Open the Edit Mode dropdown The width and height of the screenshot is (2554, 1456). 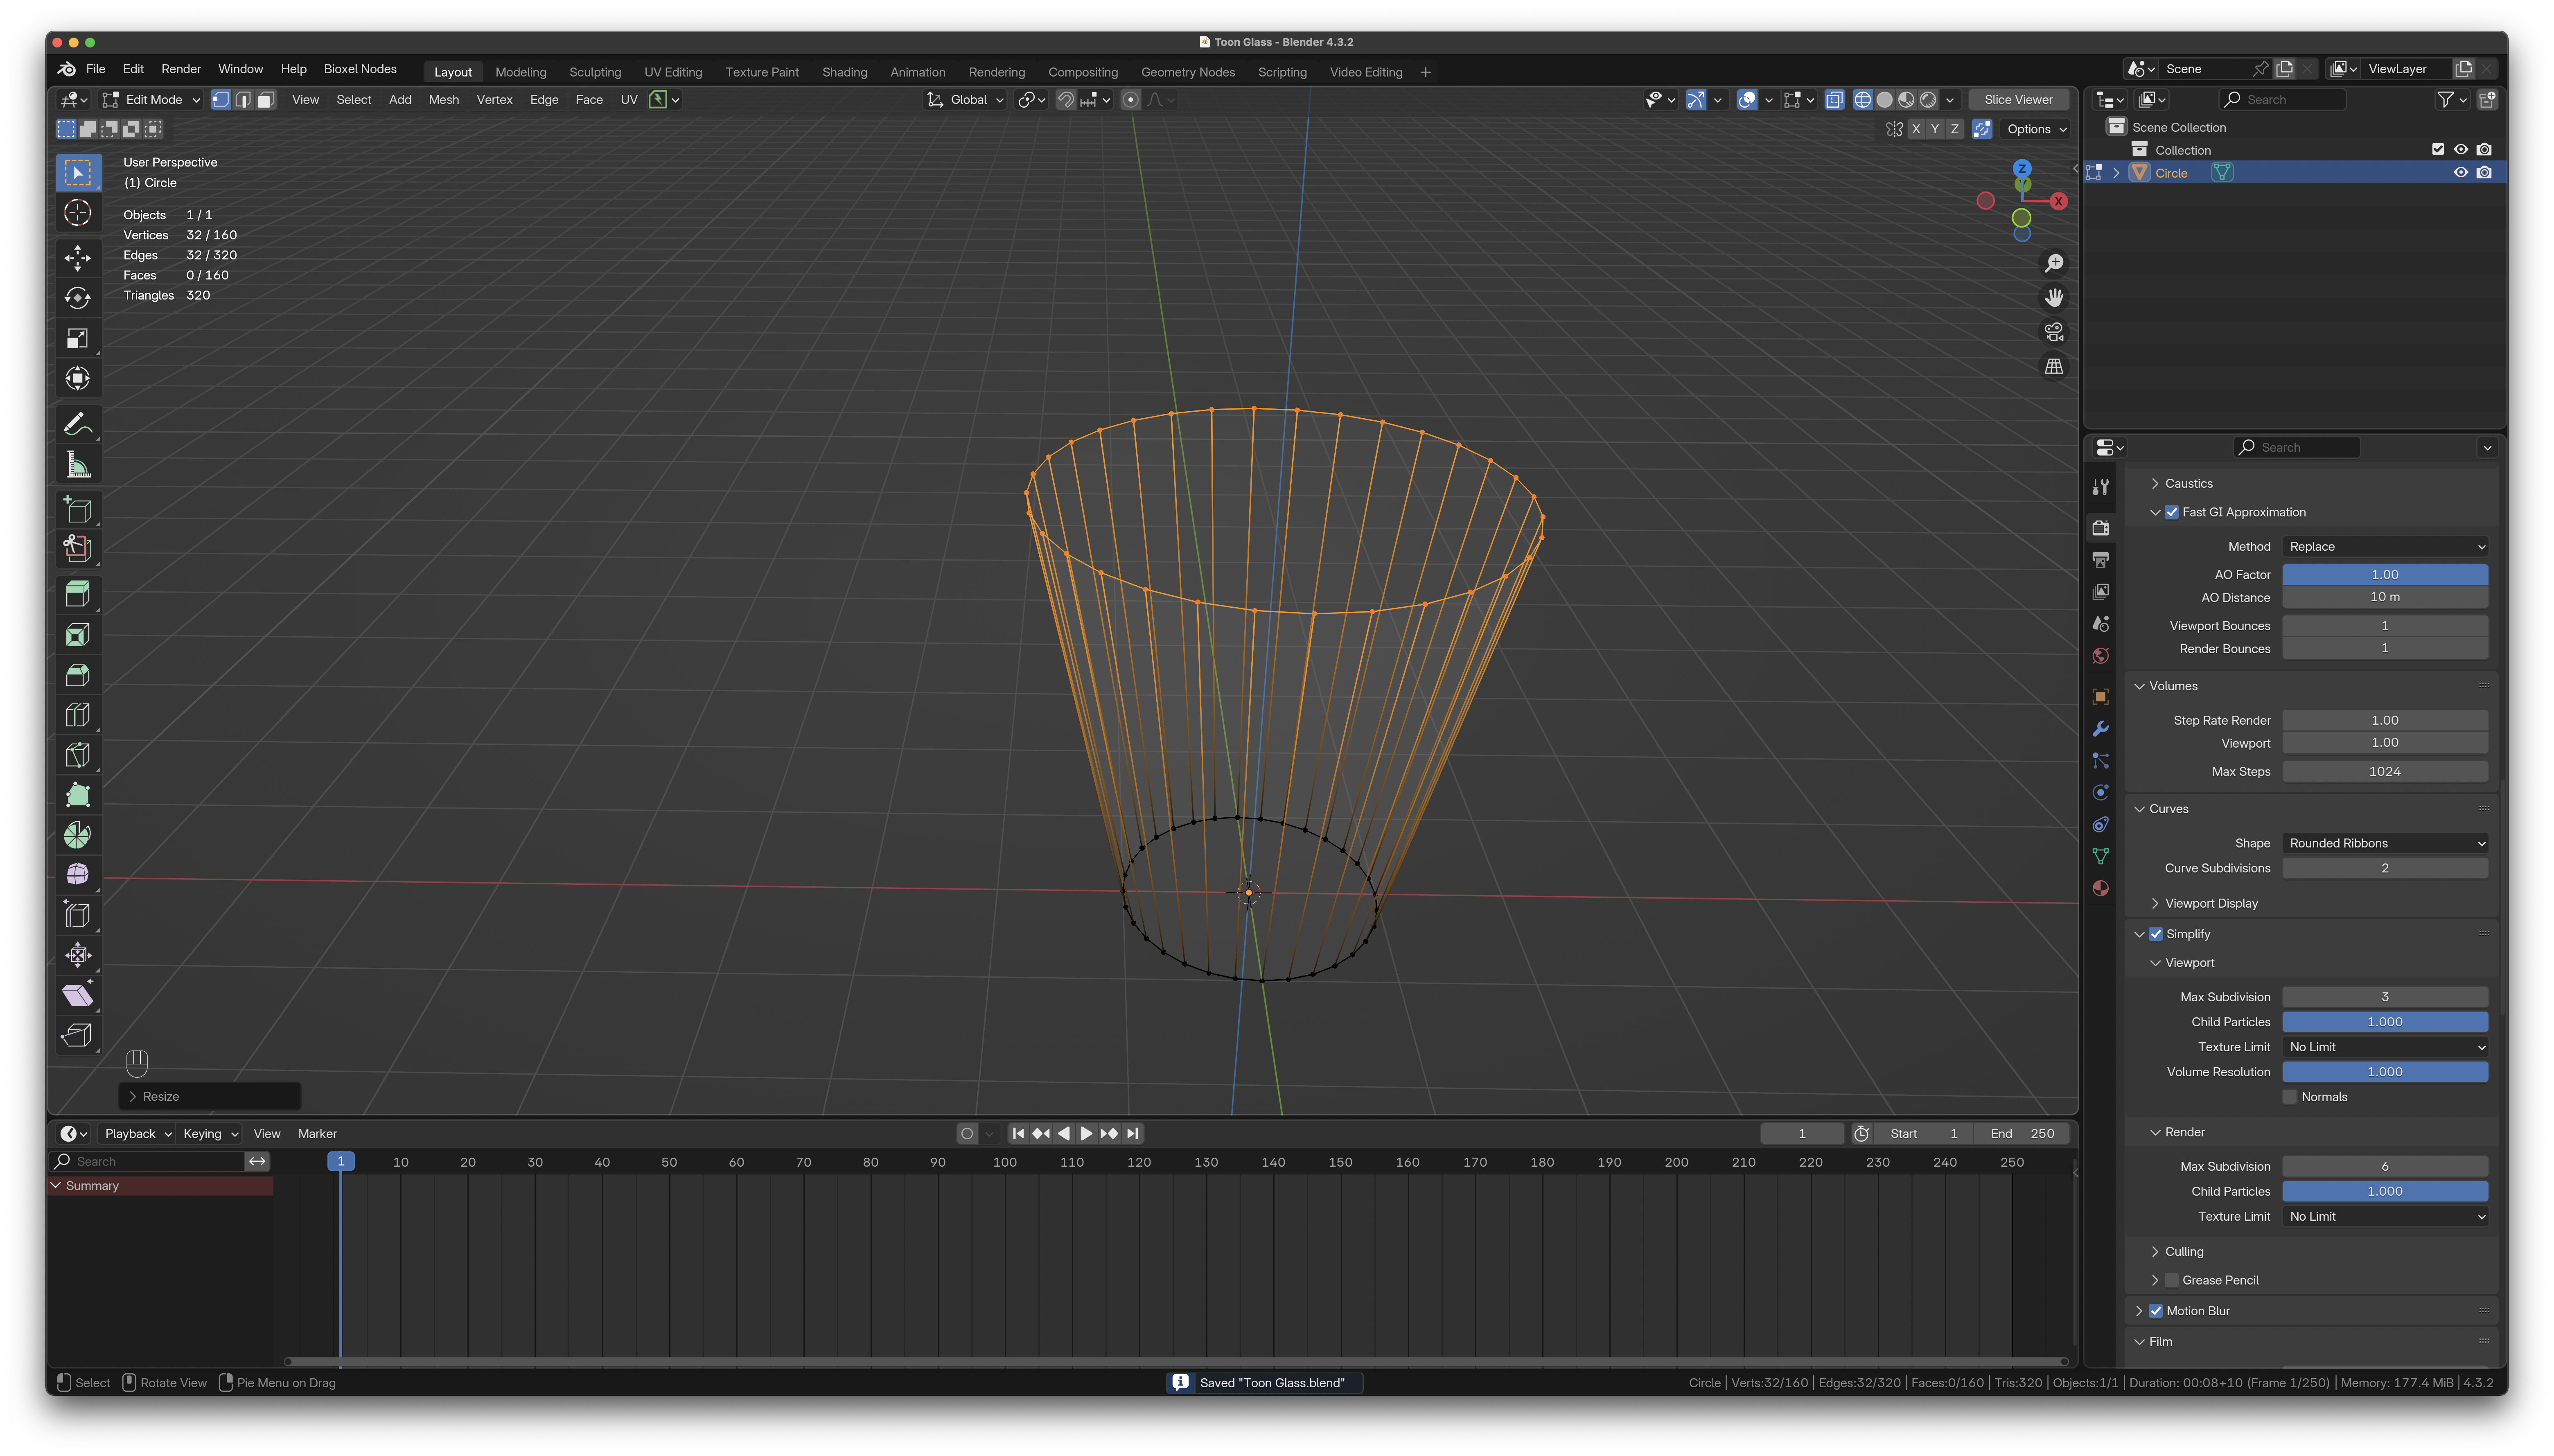(x=152, y=100)
